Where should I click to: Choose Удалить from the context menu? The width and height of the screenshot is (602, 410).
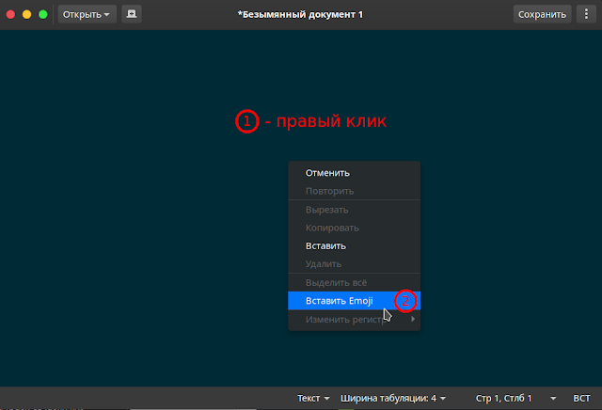click(354, 263)
